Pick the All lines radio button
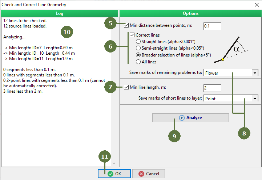This screenshot has height=180, width=262. [138, 62]
